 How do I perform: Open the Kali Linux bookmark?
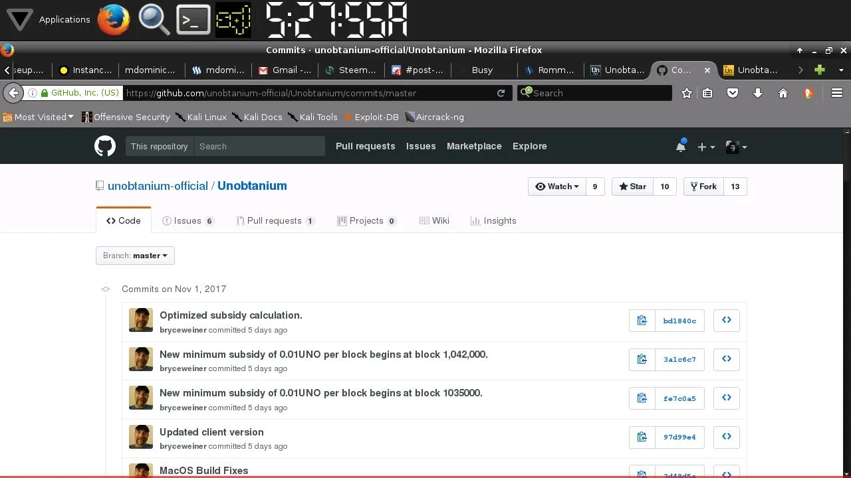[201, 117]
